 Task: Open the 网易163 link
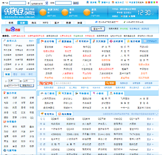(144, 47)
